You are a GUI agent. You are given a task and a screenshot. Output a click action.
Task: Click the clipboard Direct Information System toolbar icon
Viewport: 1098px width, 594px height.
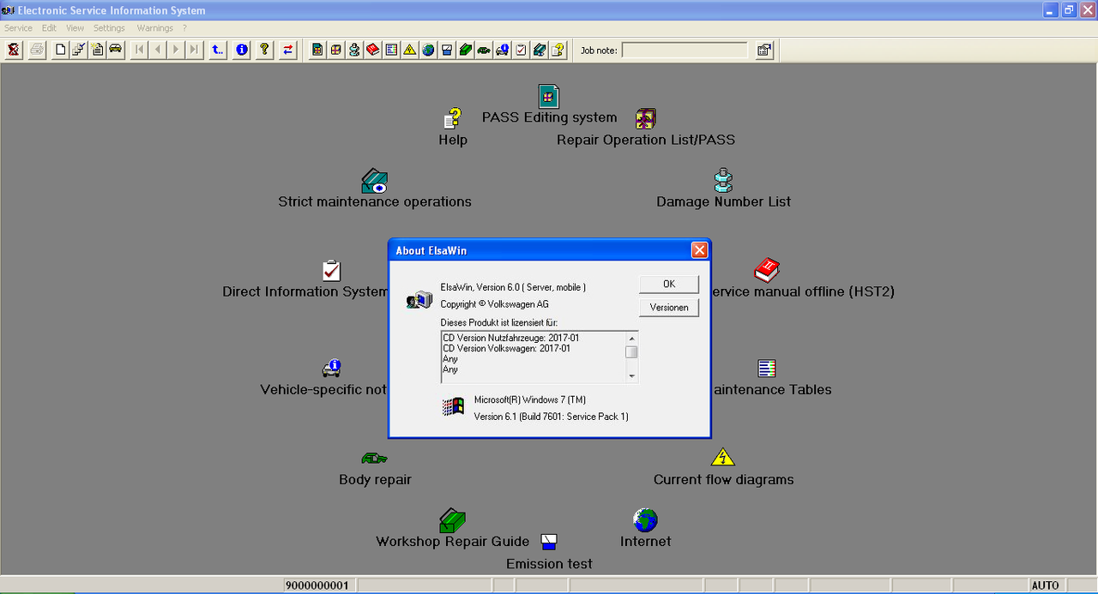click(521, 50)
